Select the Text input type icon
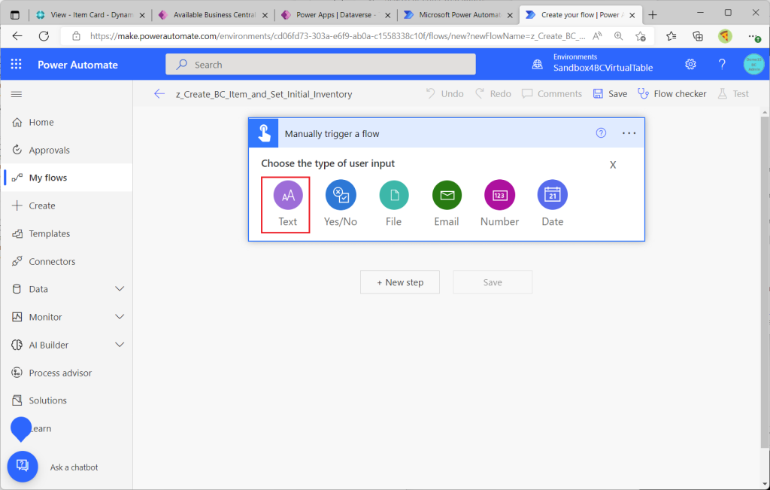 287,196
